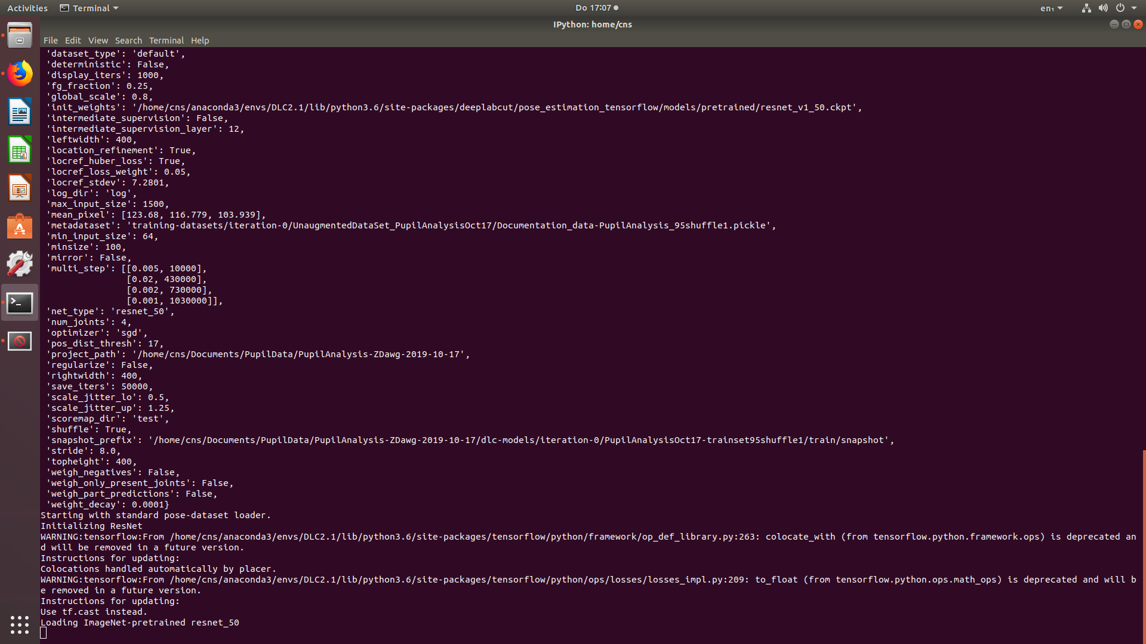Open the clock showing Do 17:07
The height and width of the screenshot is (644, 1146).
(592, 8)
